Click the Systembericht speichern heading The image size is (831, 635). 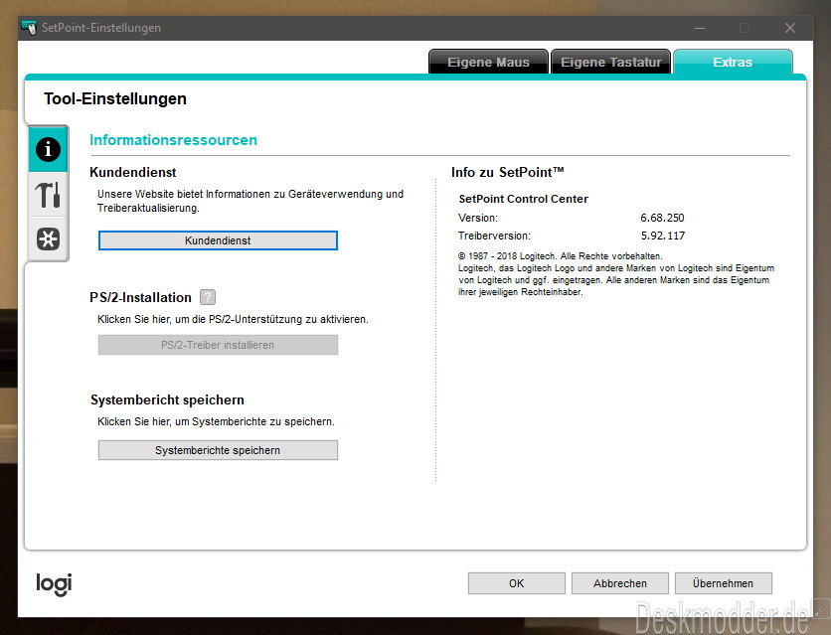tap(167, 399)
